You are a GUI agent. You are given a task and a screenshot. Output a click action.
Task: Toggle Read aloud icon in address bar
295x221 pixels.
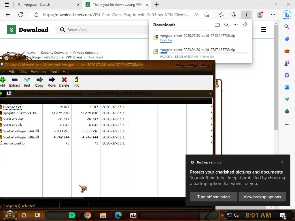click(196, 15)
